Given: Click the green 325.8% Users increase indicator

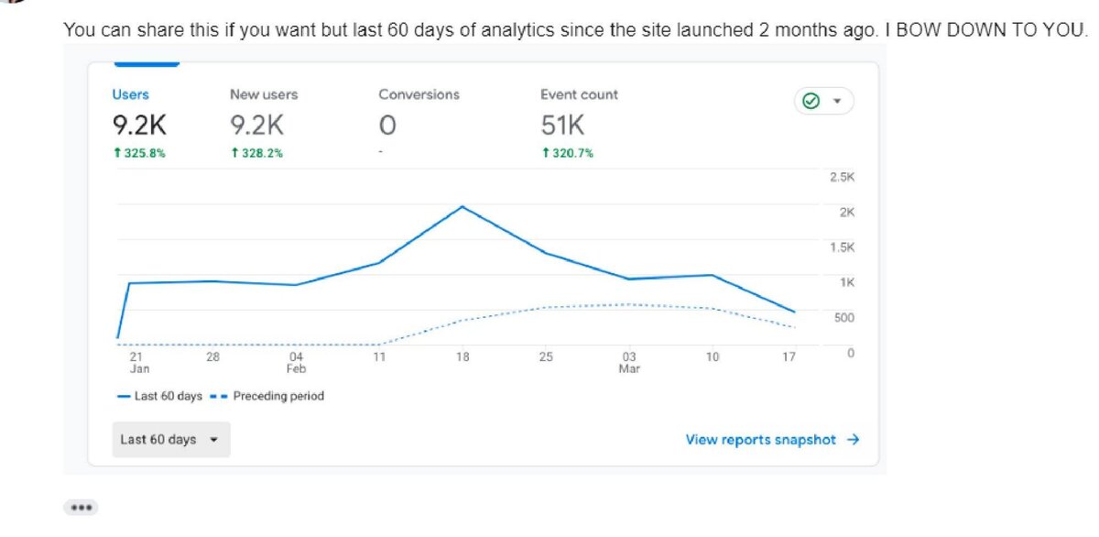Looking at the screenshot, I should 139,153.
